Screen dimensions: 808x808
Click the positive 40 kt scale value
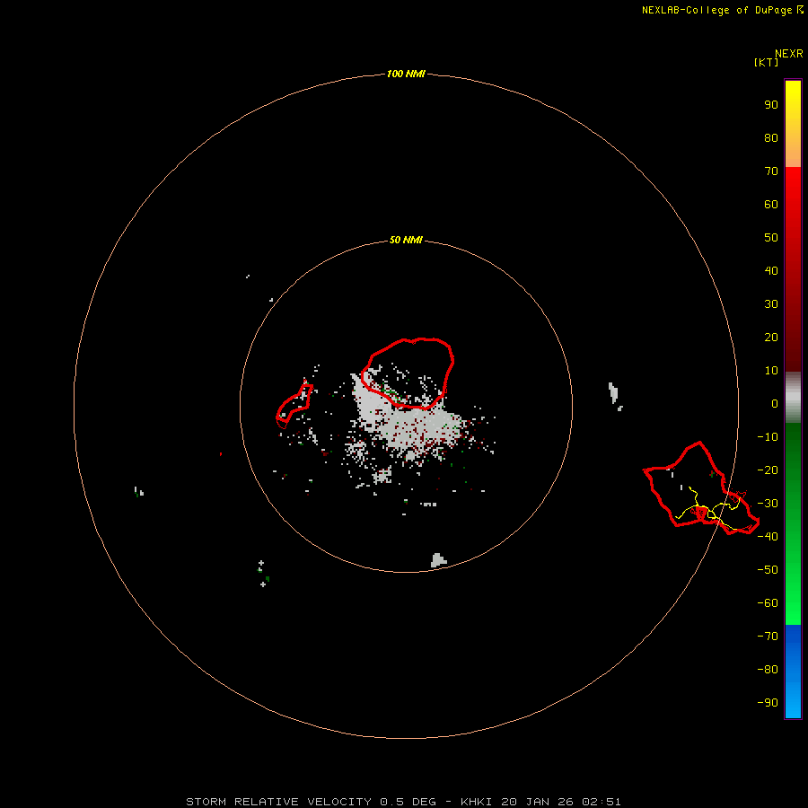[x=771, y=270]
